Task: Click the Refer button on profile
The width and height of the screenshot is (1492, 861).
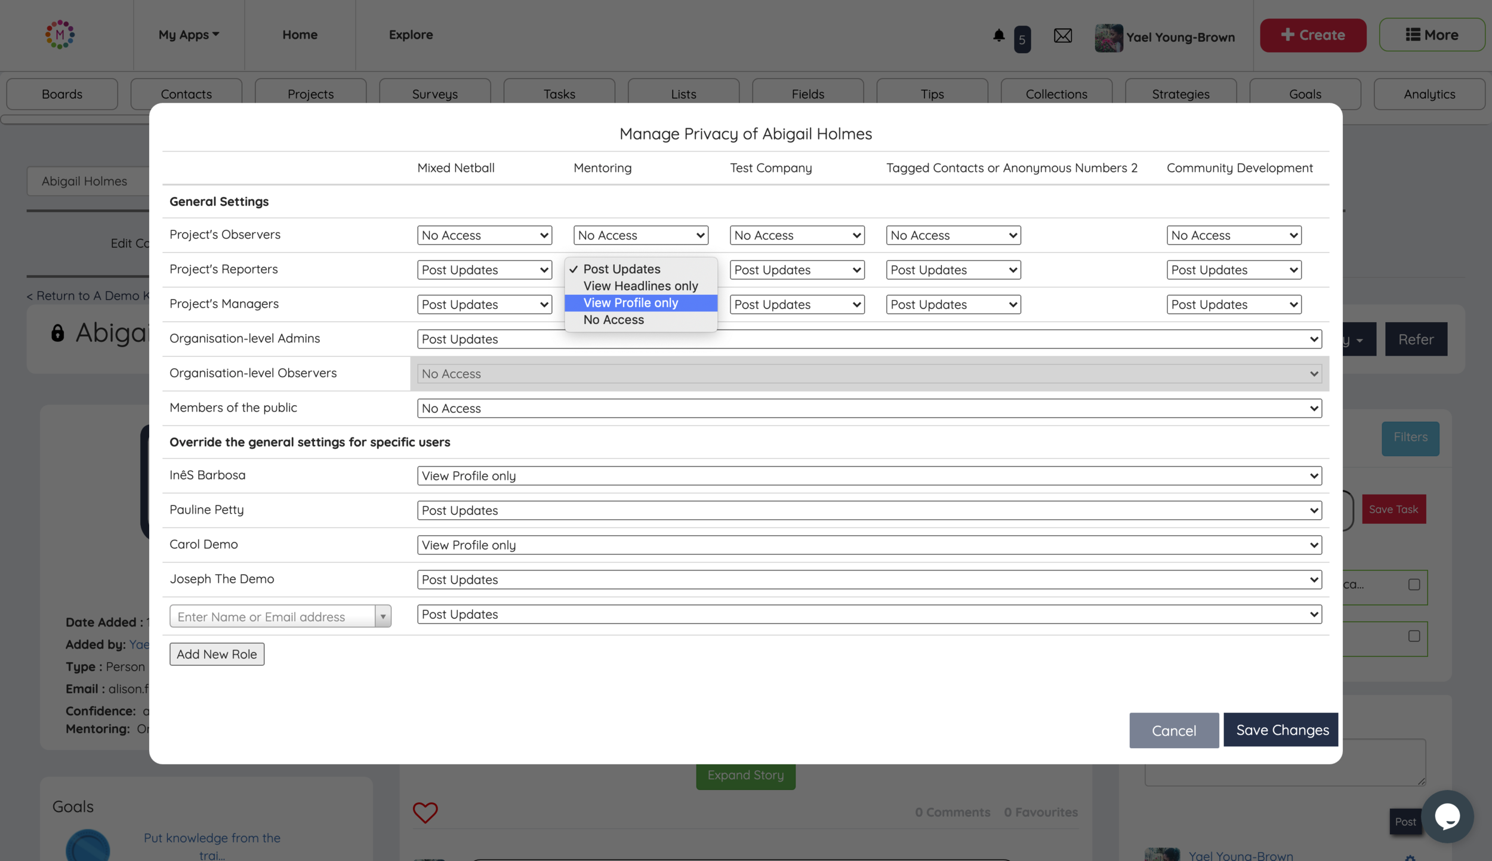Action: pos(1416,340)
